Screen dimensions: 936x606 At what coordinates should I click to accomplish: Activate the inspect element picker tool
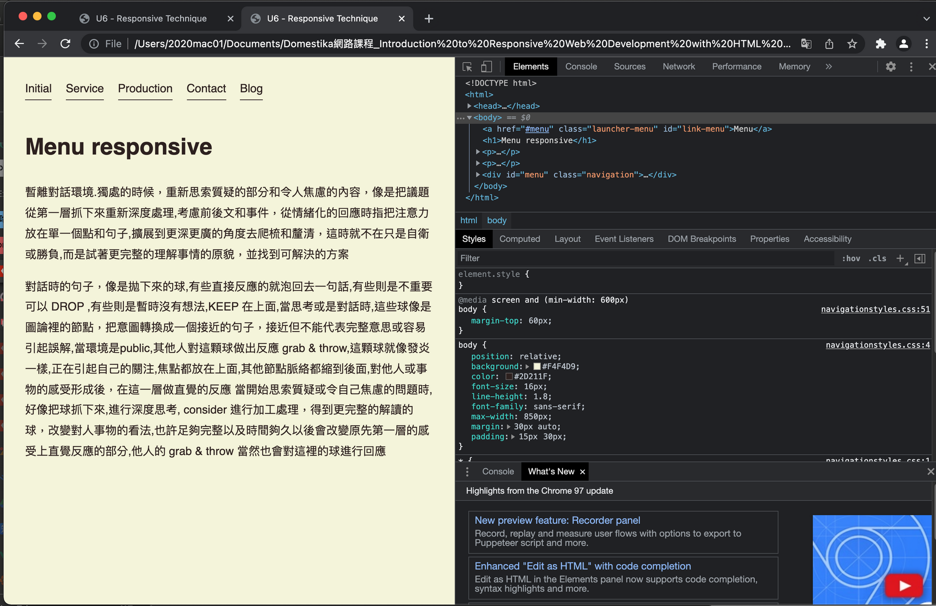467,67
